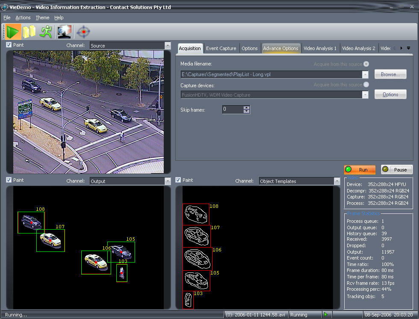
Task: Open the tab list menu arrow
Action: tap(408, 48)
